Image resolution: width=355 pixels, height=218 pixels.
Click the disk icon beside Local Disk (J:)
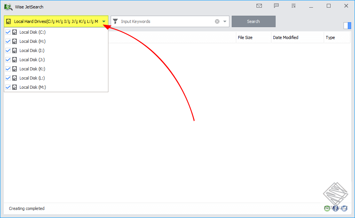[x=15, y=60]
